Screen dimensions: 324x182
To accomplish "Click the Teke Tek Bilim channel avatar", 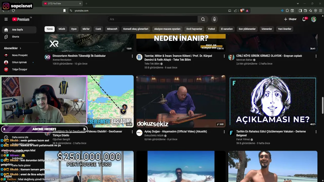I will (139, 57).
